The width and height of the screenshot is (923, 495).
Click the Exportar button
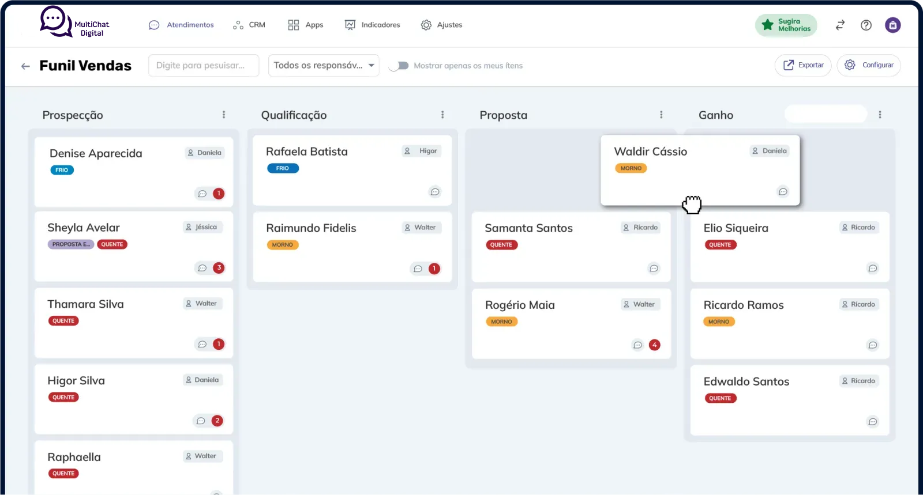click(802, 65)
